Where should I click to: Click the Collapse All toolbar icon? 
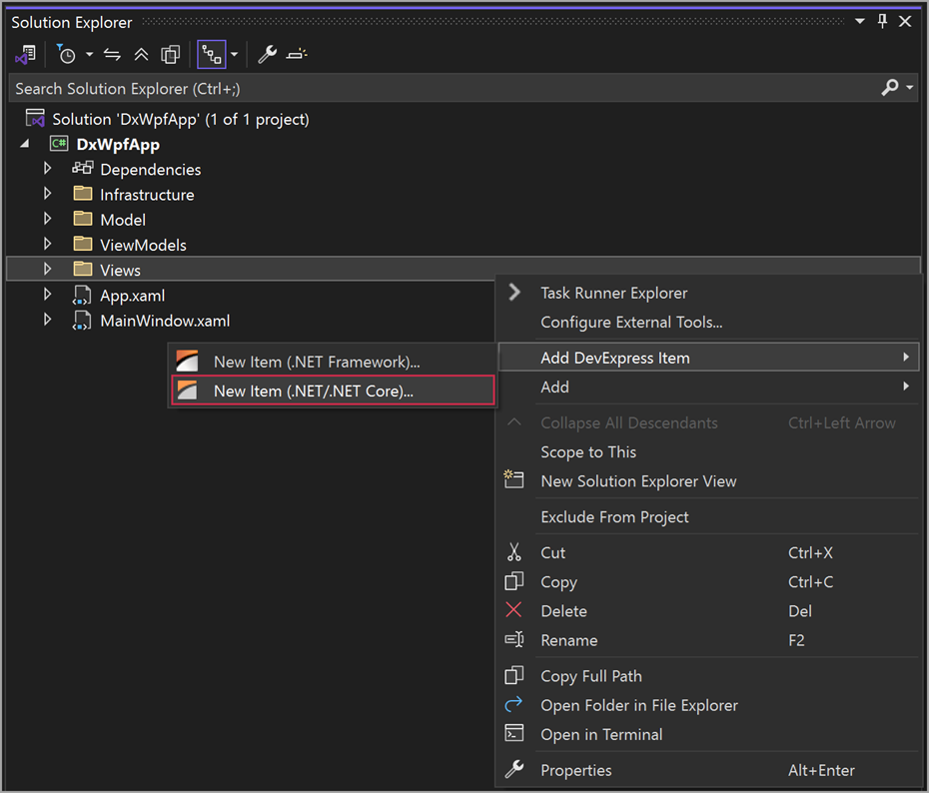coord(141,55)
